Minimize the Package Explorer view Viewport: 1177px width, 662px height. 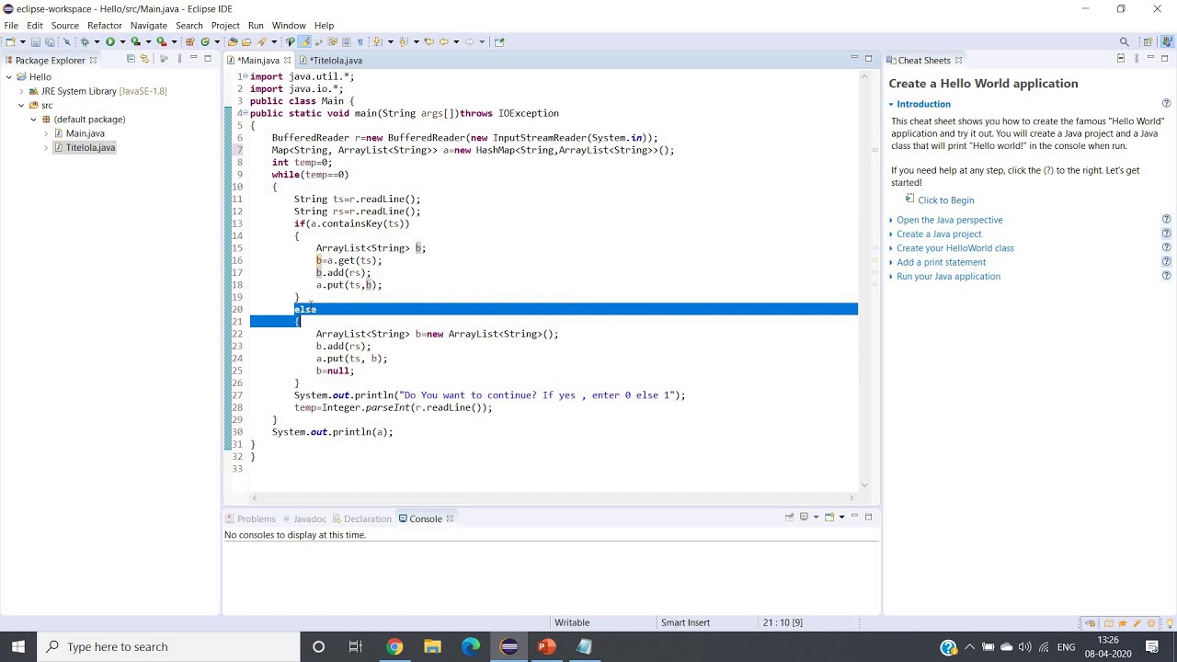click(x=193, y=59)
